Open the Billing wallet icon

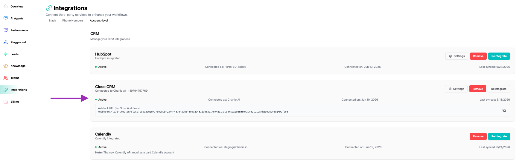6,102
